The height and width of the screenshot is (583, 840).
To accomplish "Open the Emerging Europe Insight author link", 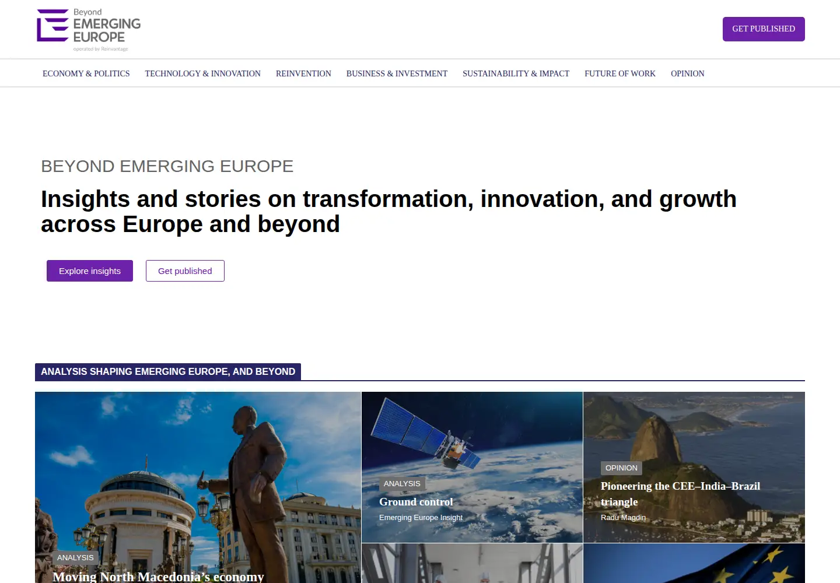I will coord(421,518).
